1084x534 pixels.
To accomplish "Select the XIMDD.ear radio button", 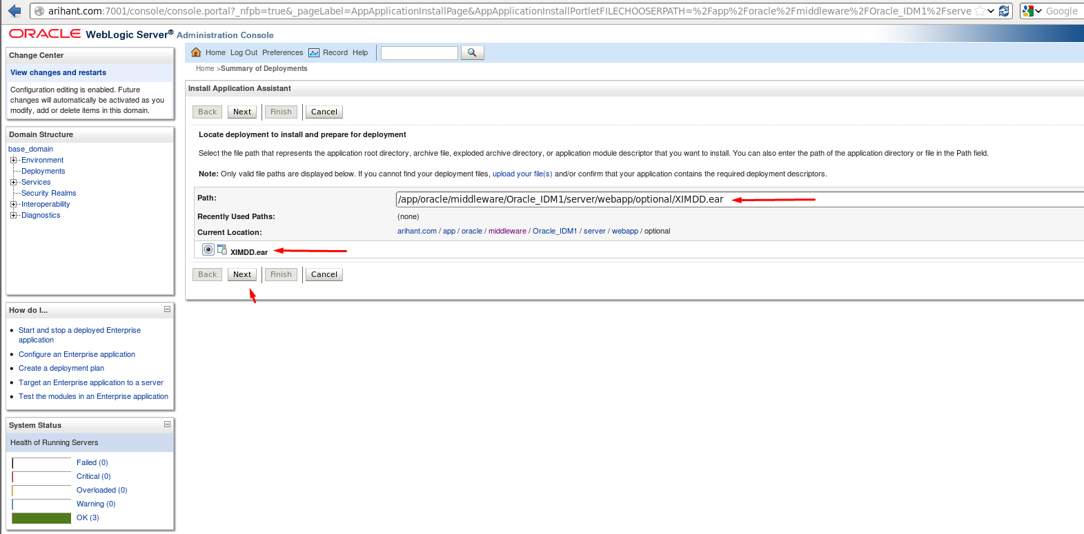I will (208, 249).
